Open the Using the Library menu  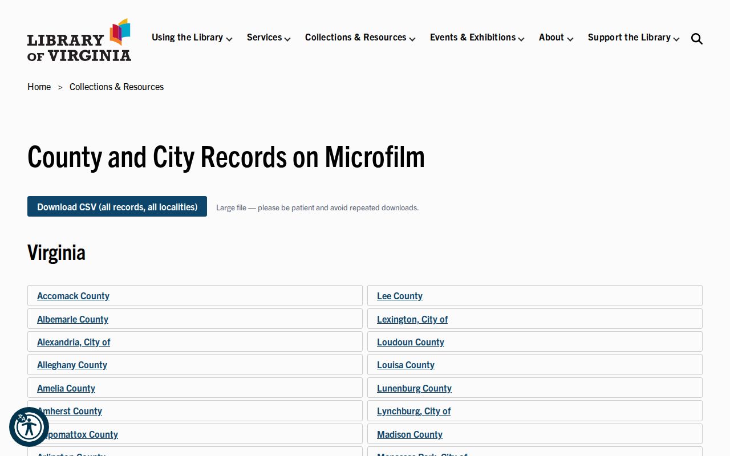(187, 37)
